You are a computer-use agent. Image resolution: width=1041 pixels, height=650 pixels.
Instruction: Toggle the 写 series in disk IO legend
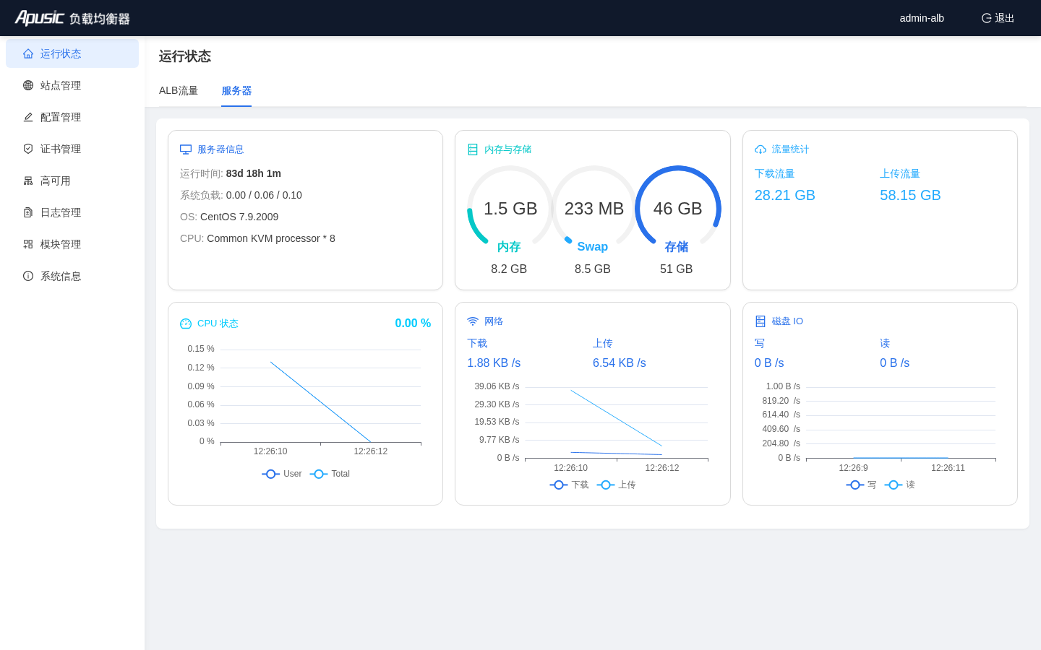point(861,485)
